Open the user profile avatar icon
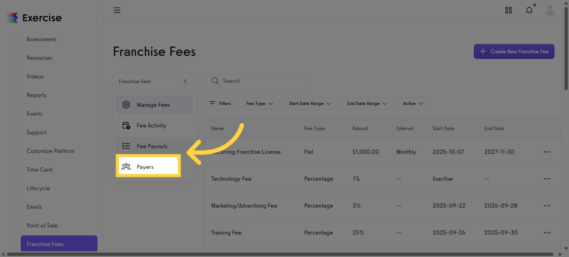Image resolution: width=569 pixels, height=257 pixels. click(x=550, y=10)
